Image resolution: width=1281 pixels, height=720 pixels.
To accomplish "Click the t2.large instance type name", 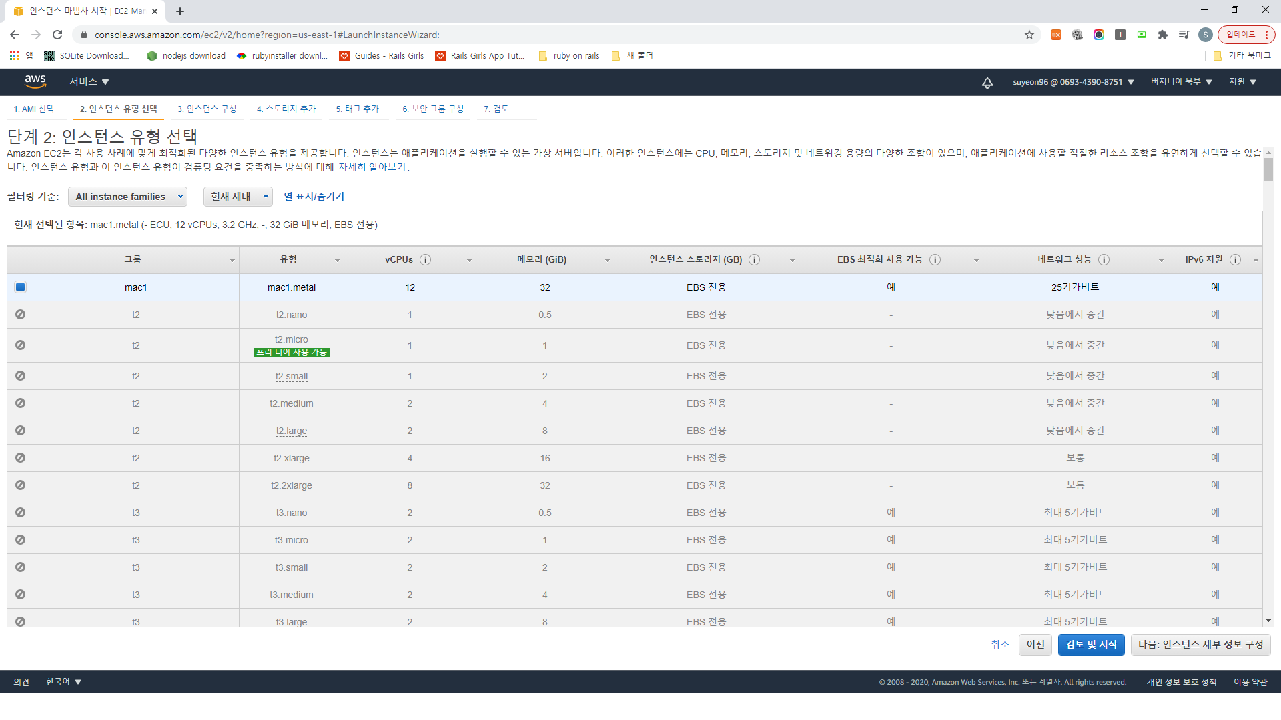I will pos(292,431).
